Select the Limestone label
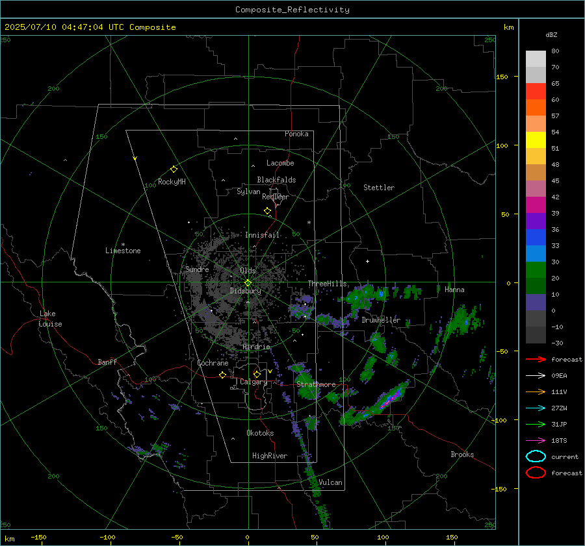 tap(123, 251)
